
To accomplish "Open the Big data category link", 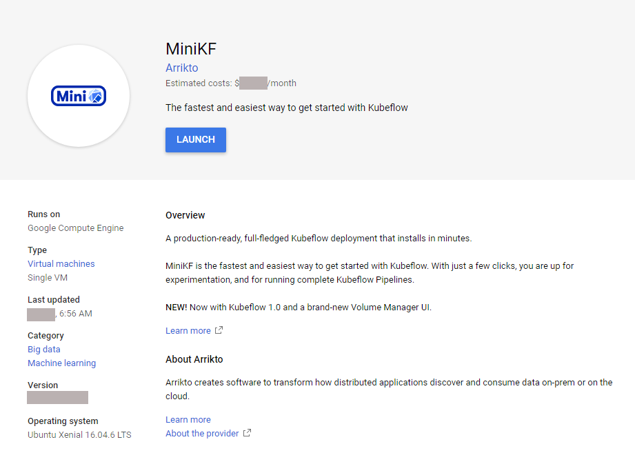I will [44, 349].
